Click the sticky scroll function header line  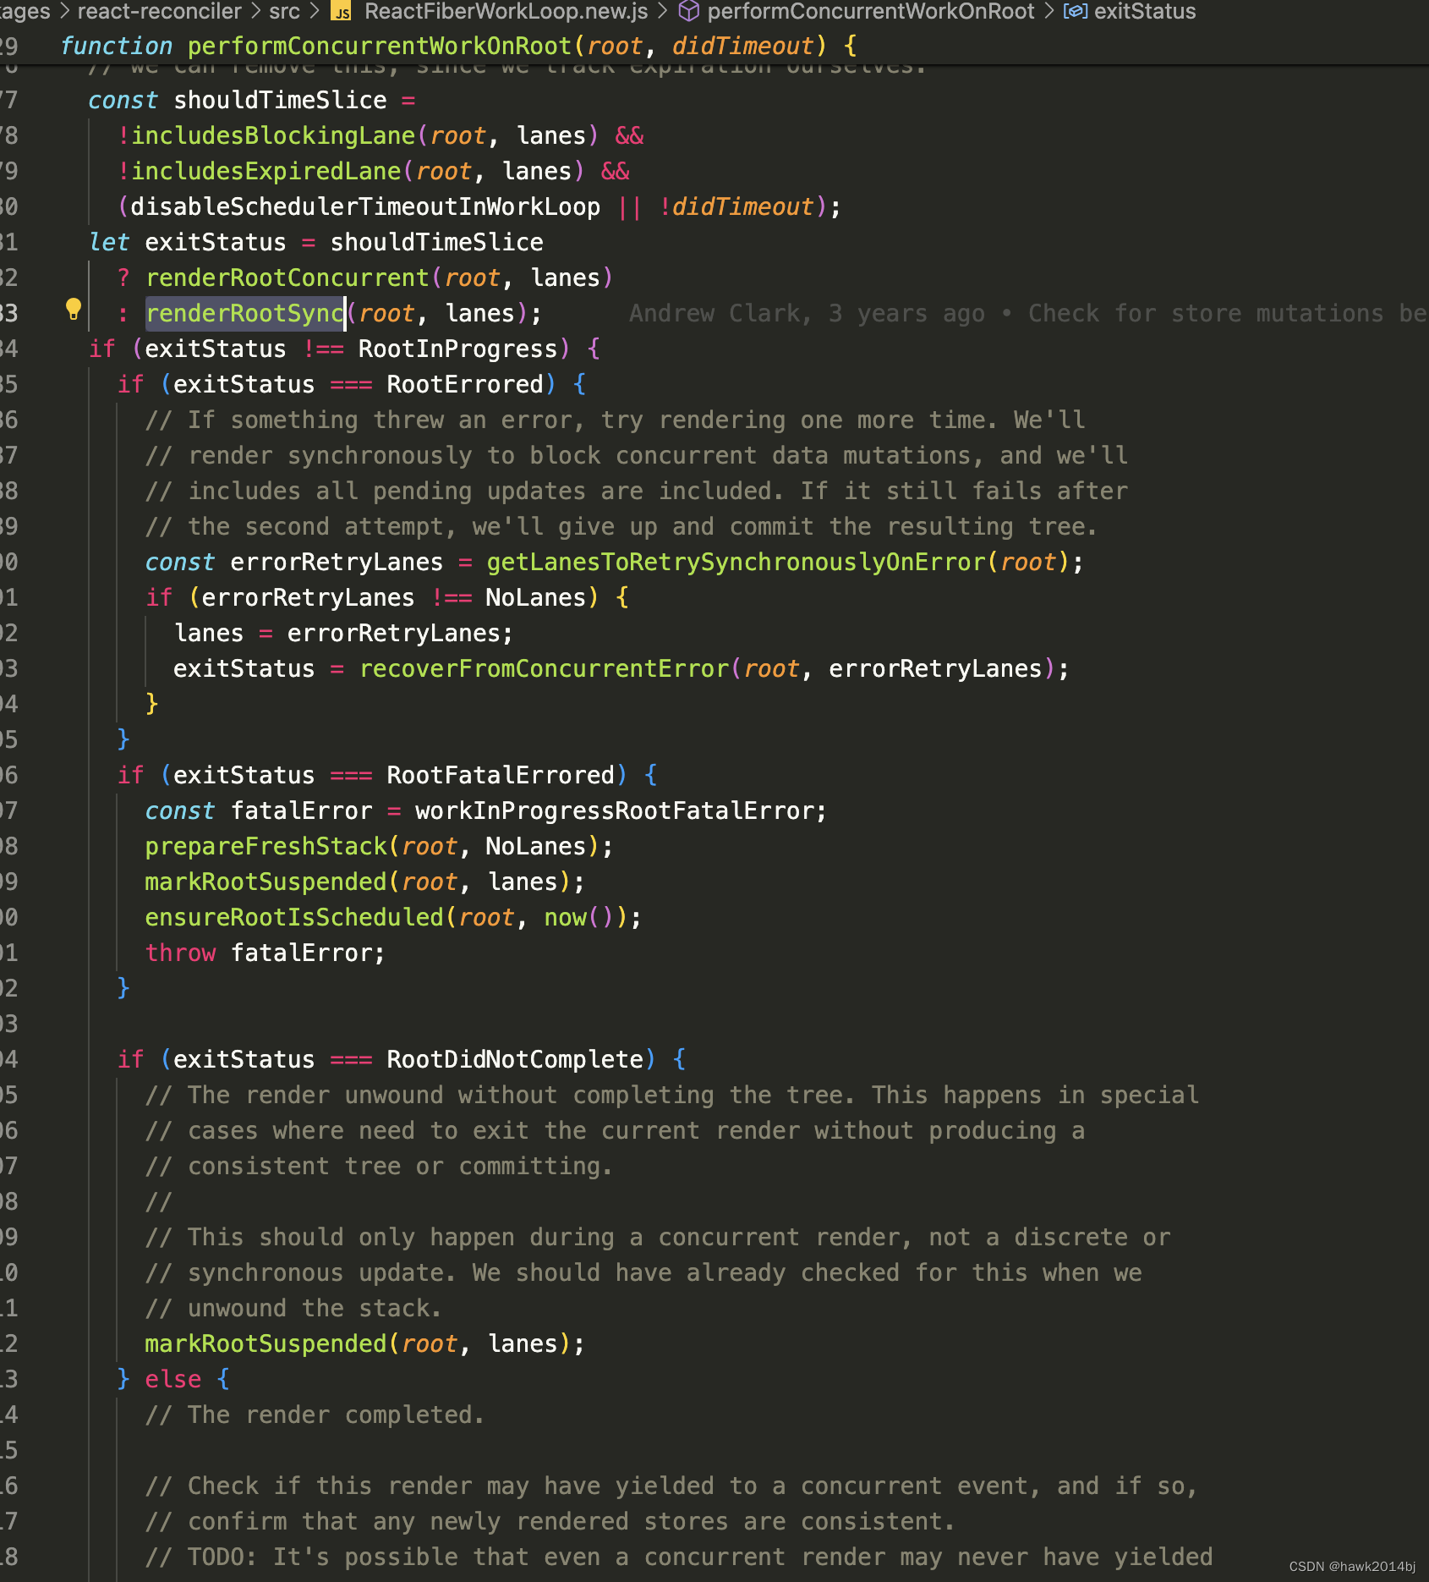[714, 46]
